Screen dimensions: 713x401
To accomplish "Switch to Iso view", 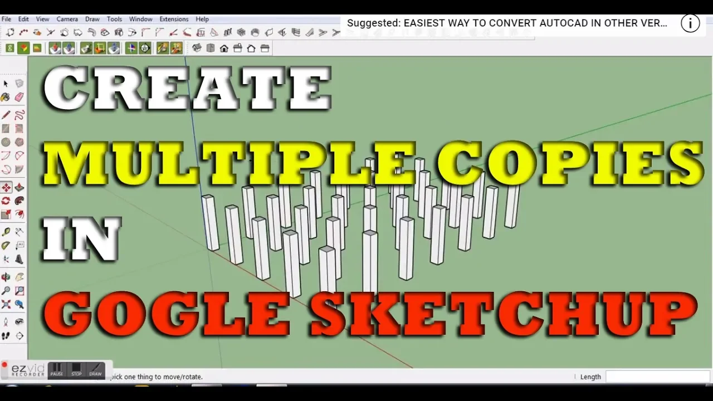I will (197, 48).
